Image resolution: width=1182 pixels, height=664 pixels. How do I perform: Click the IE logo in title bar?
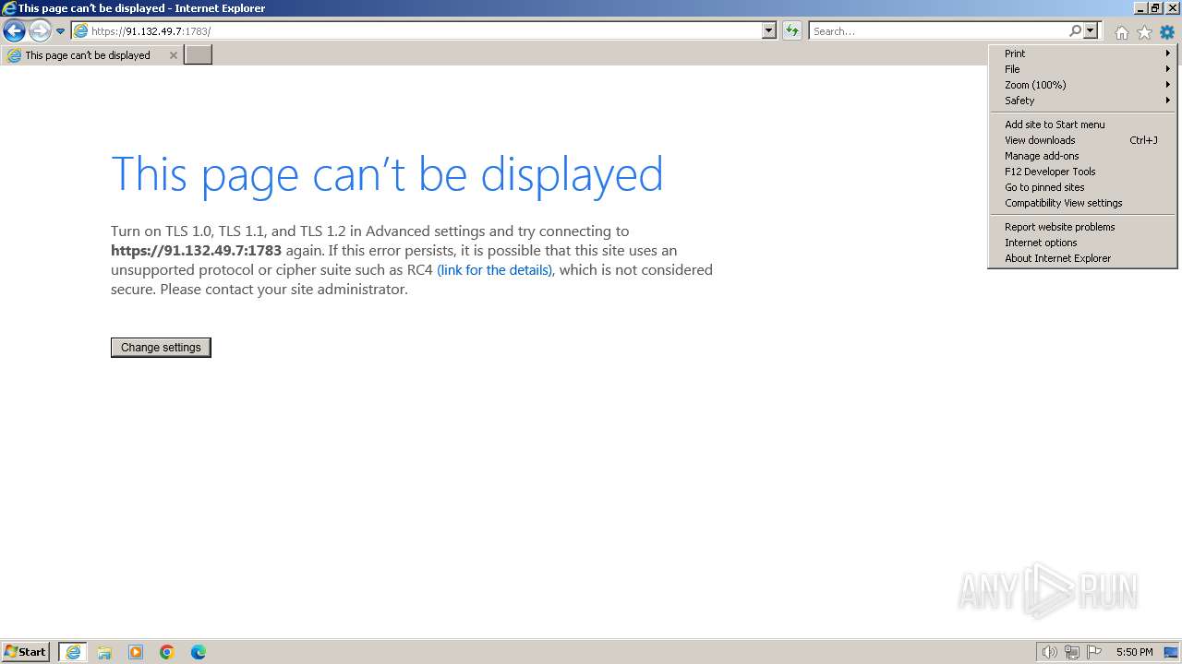pos(8,8)
